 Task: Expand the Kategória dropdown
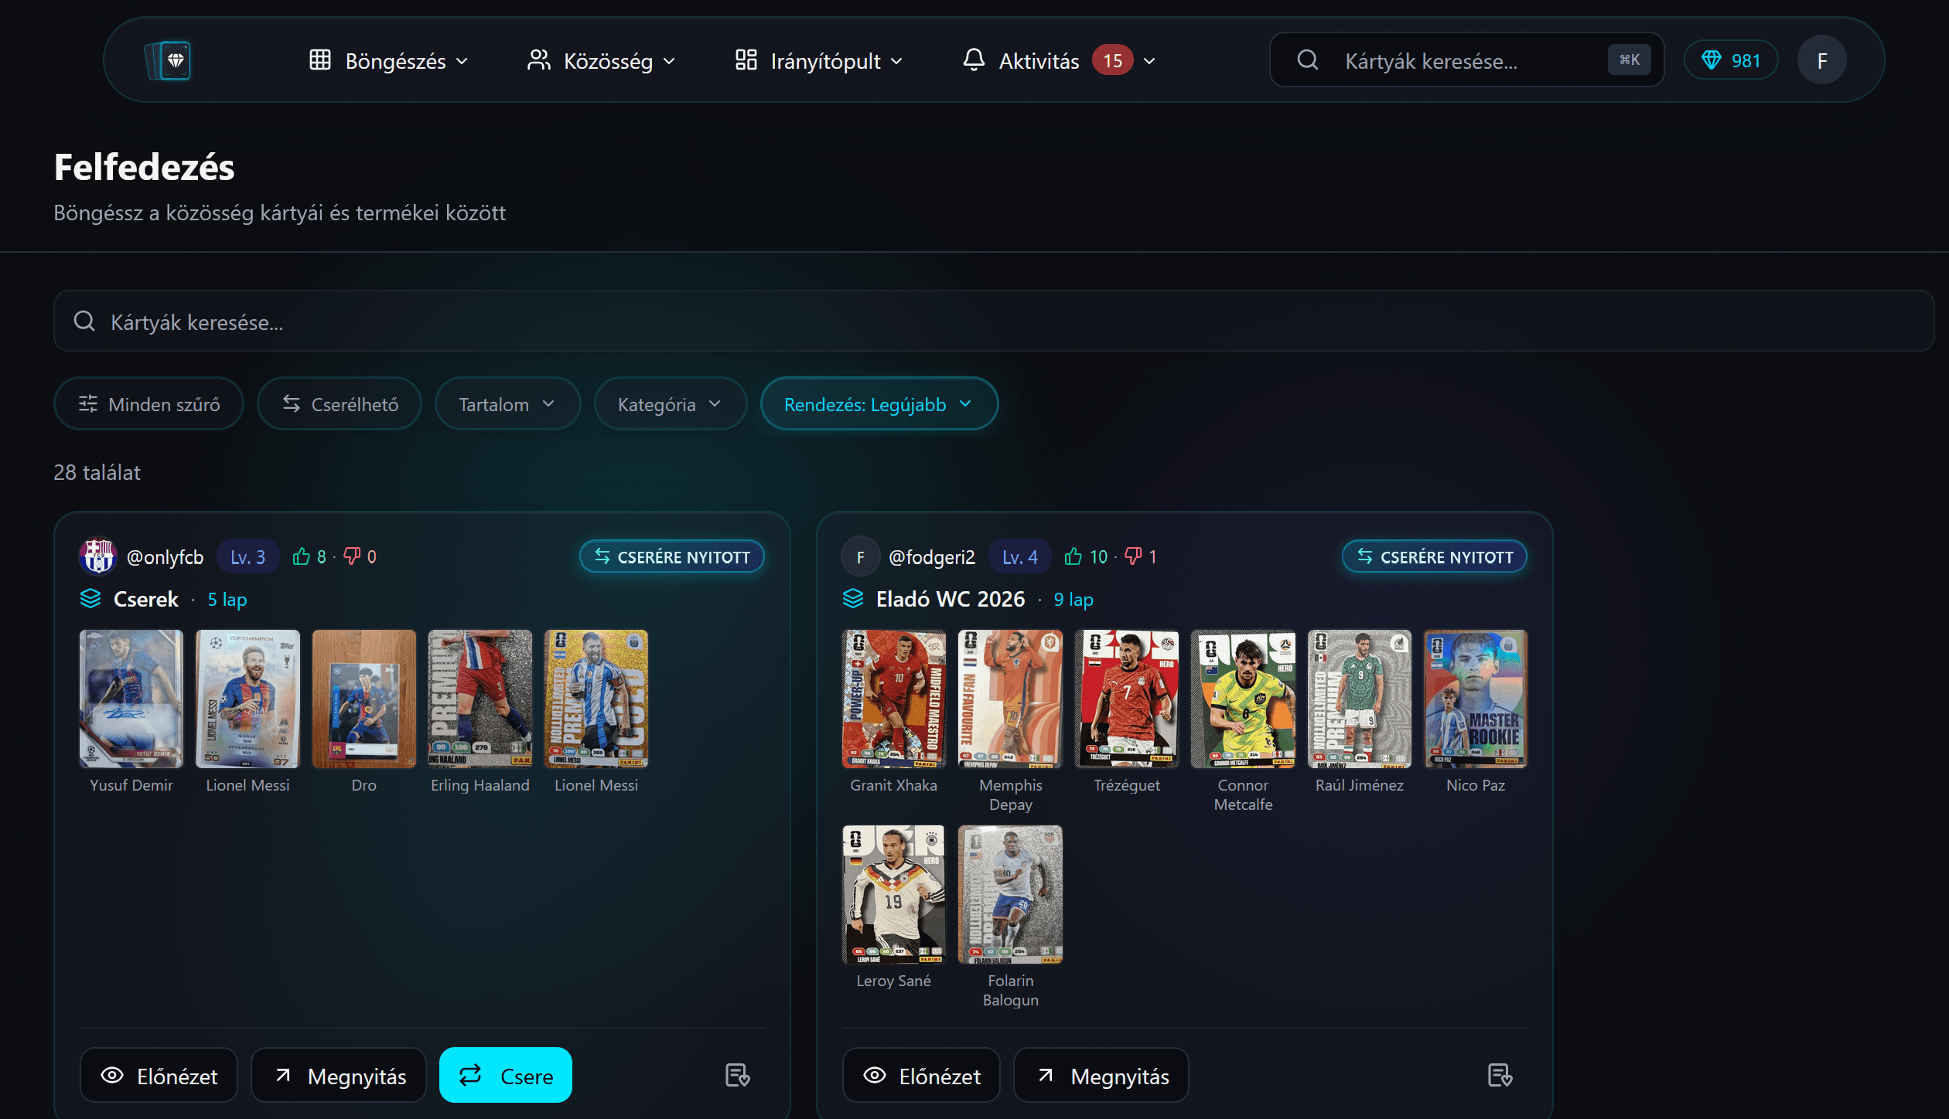[x=670, y=404]
